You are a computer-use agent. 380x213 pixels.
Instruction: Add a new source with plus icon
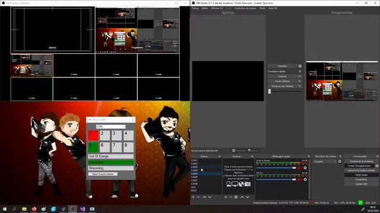(226, 197)
